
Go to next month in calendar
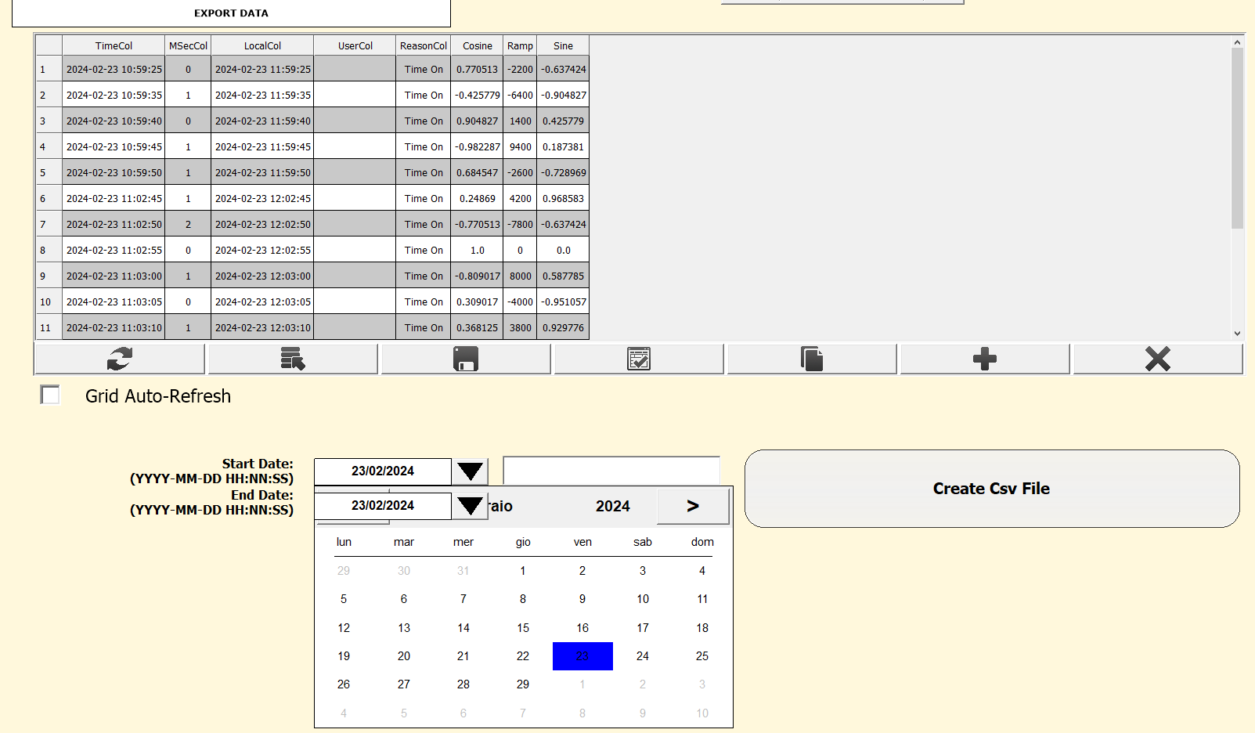(693, 507)
